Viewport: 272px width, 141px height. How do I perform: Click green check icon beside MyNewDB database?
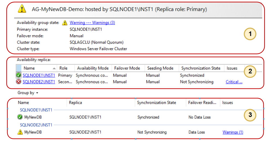tap(20, 117)
